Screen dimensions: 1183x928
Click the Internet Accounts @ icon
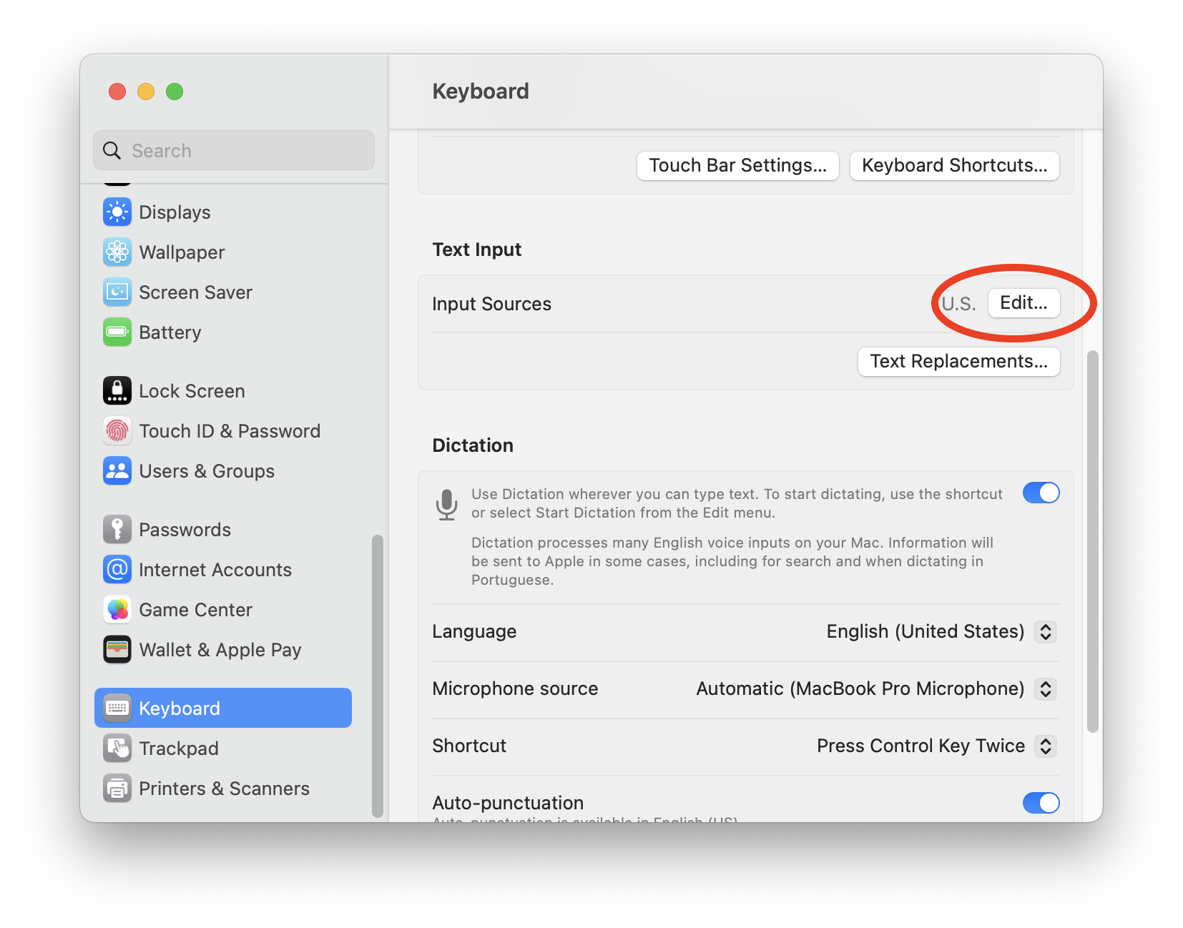(x=117, y=570)
